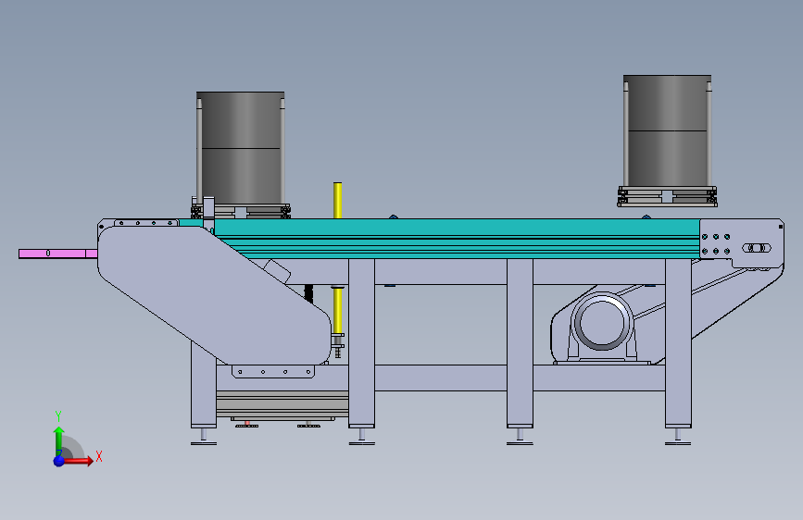Select the raised gray cylinder at the right
Viewport: 803px width, 520px height.
point(667,130)
